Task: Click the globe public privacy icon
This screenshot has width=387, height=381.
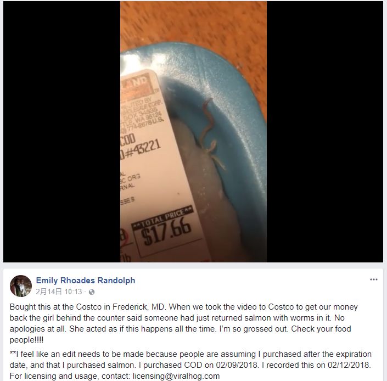Action: (92, 292)
